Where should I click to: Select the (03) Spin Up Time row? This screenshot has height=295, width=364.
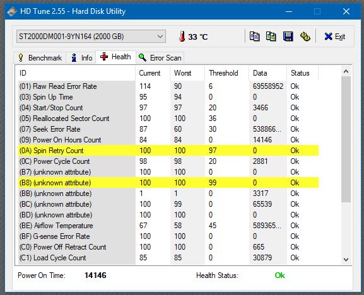pos(168,97)
